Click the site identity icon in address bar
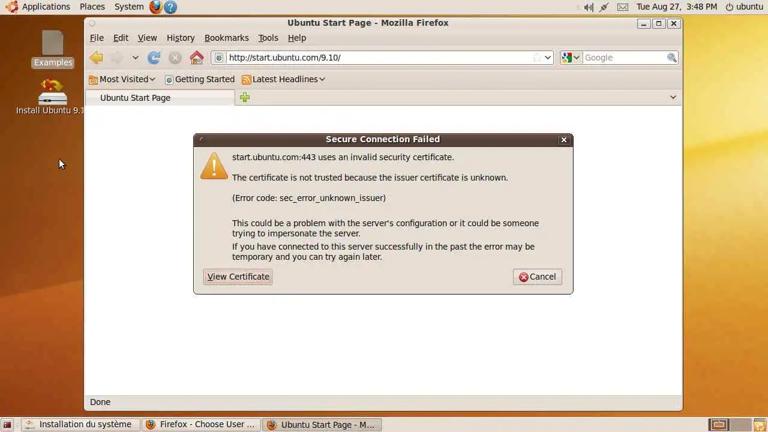Image resolution: width=768 pixels, height=432 pixels. [219, 58]
